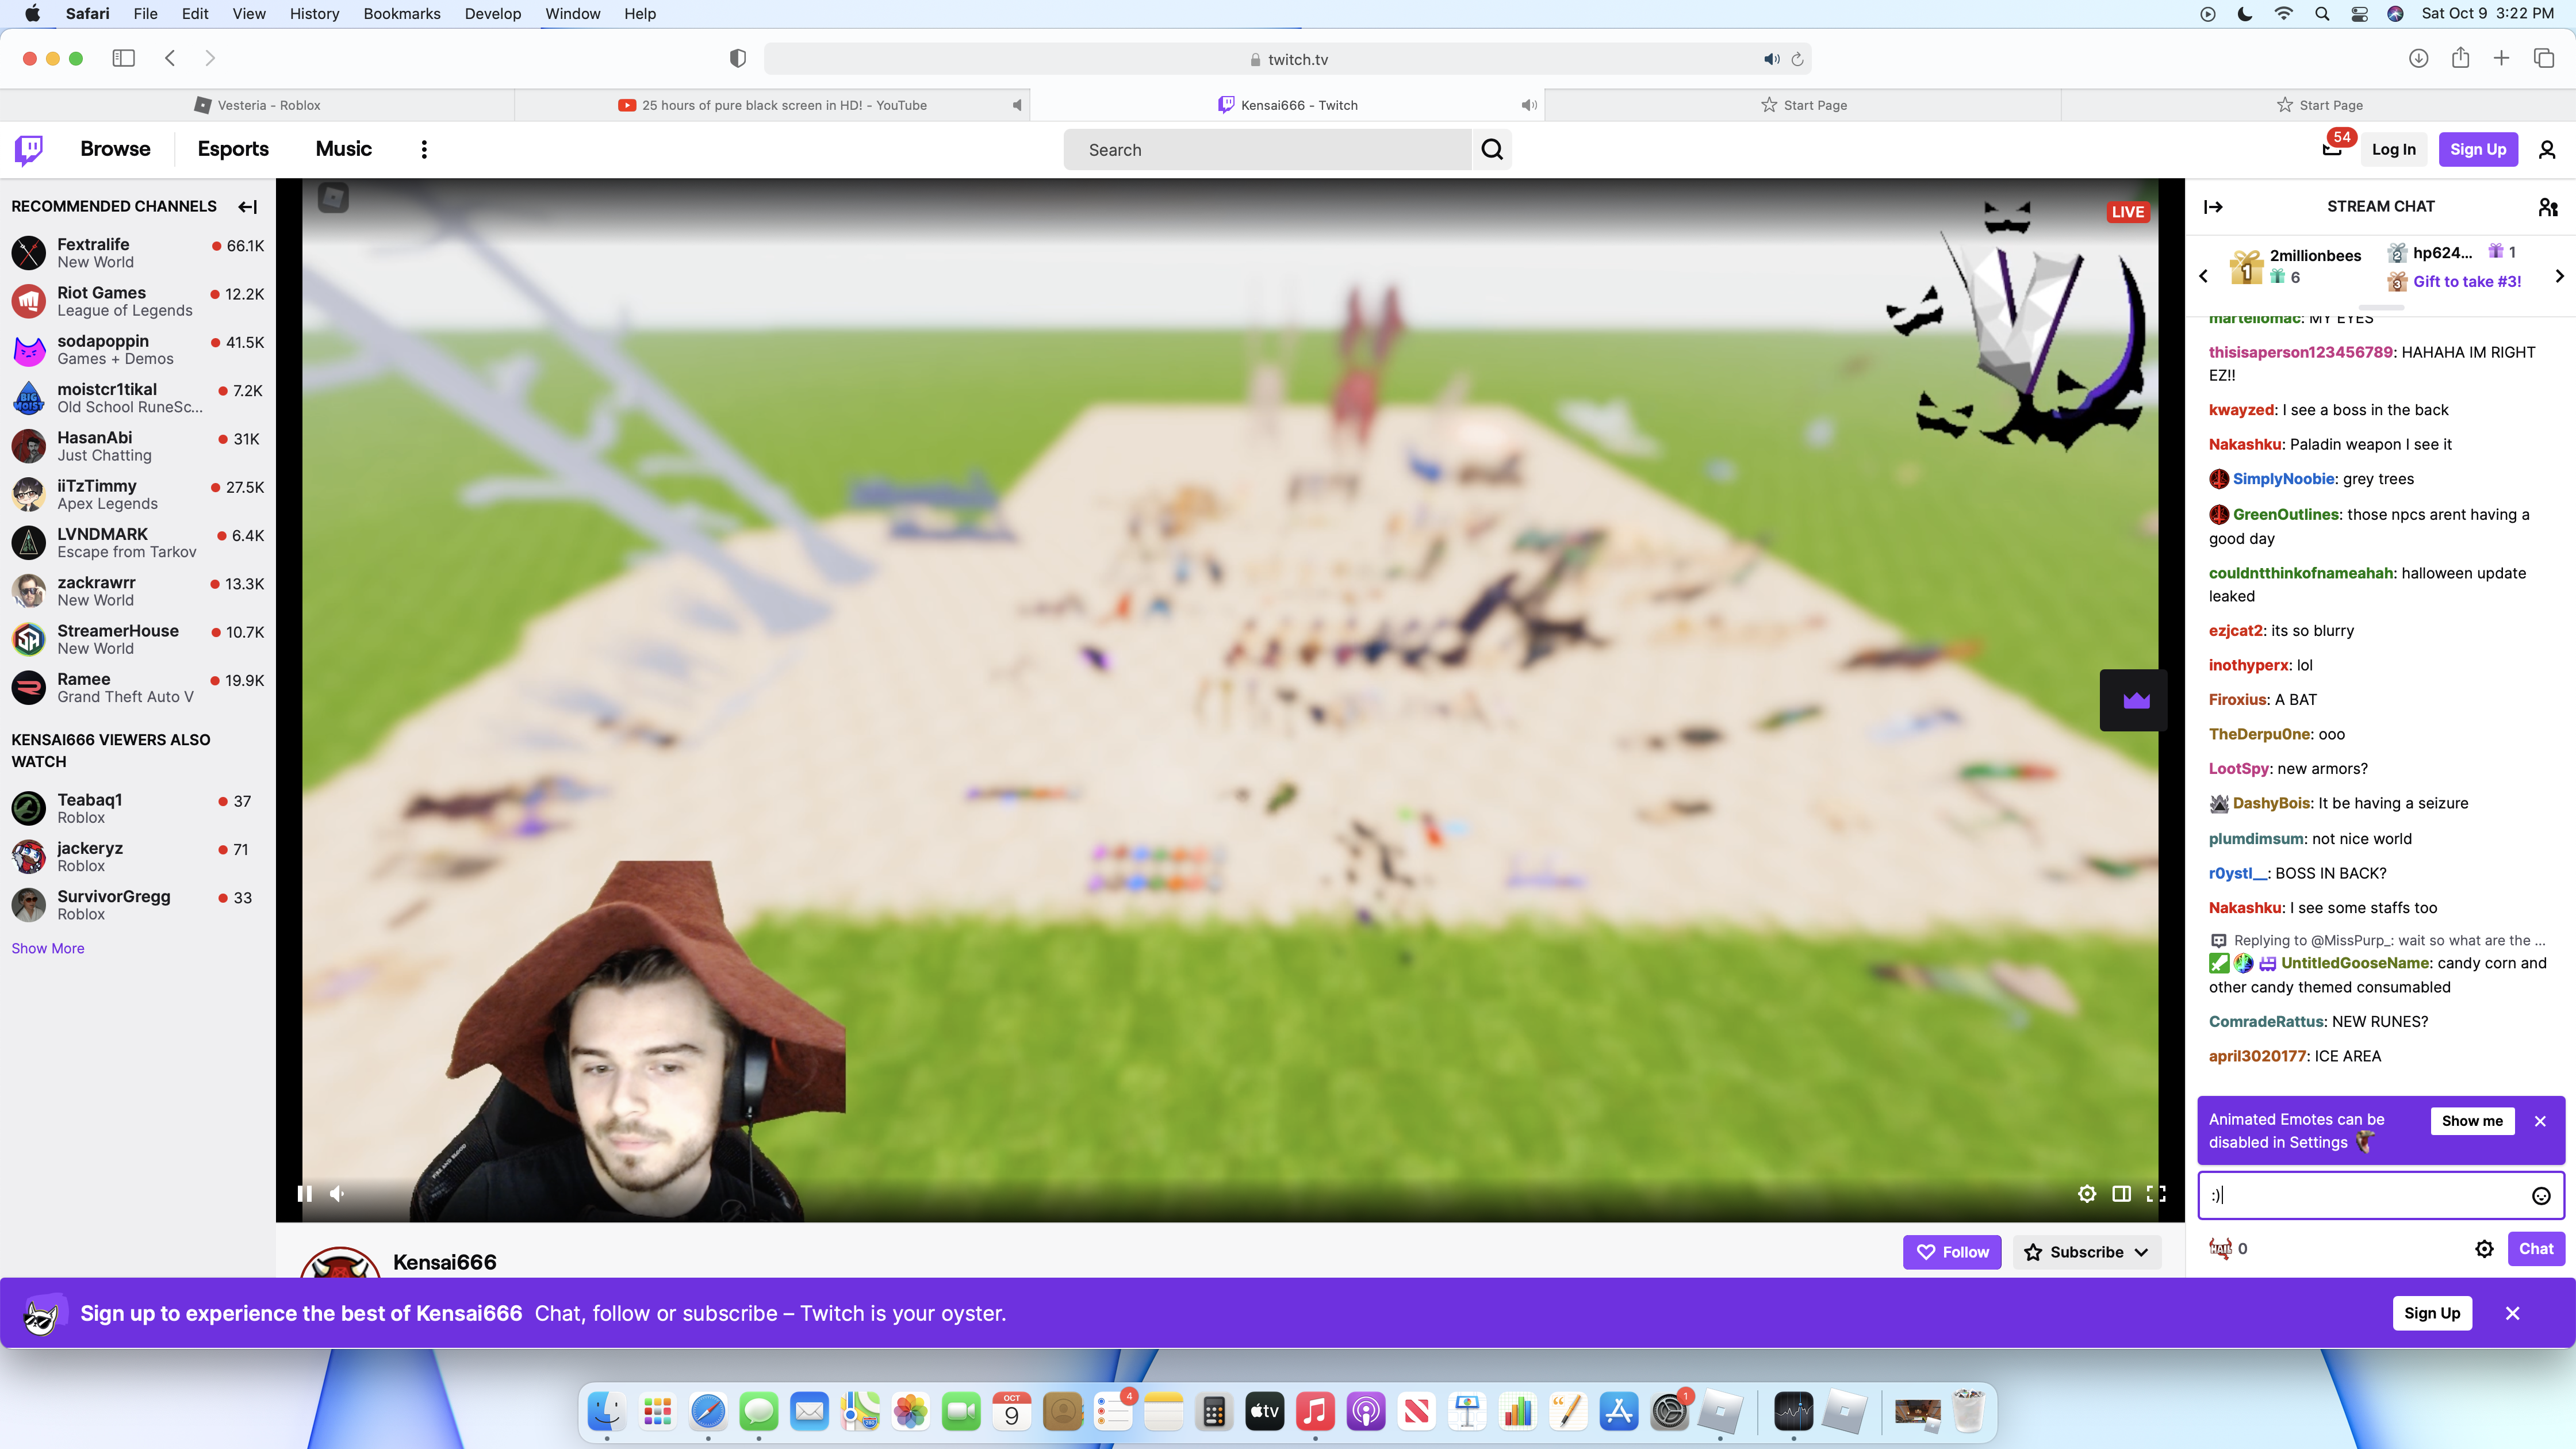
Task: Click the Twitch logo home icon
Action: pyautogui.click(x=29, y=150)
